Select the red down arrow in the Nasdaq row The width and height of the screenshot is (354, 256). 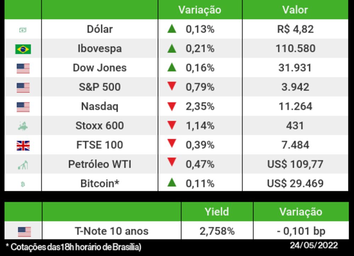(x=172, y=106)
